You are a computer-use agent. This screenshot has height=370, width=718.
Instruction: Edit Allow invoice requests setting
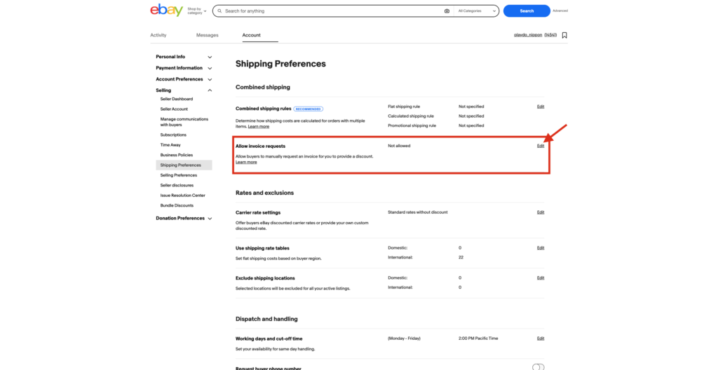pos(541,146)
